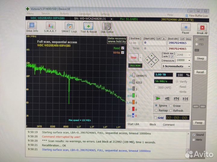Image resolution: width=217 pixels, height=162 pixels.
Task: Open the Actions menu
Action: (x=64, y=14)
